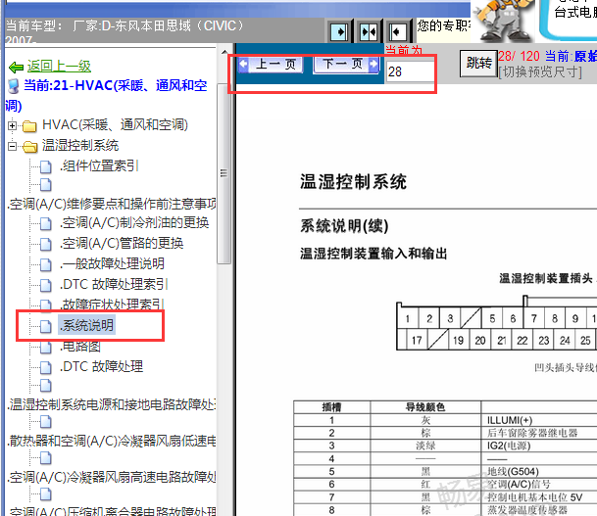Open 空调(A/C)压缩机离合器电路故障处理 entry
This screenshot has width=597, height=516.
click(112, 511)
